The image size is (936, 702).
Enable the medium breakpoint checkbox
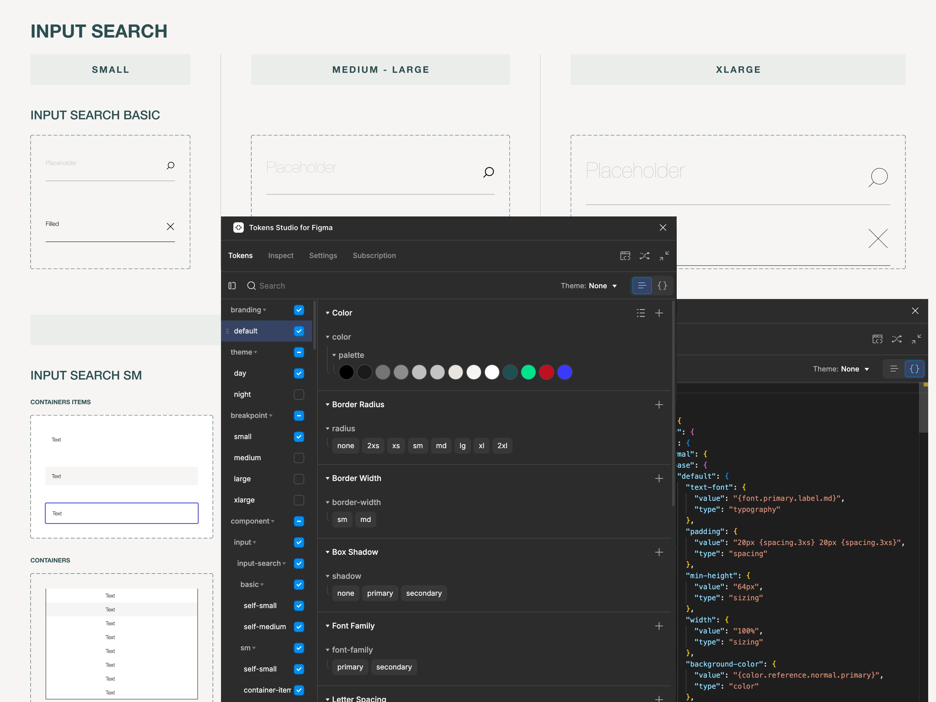299,458
